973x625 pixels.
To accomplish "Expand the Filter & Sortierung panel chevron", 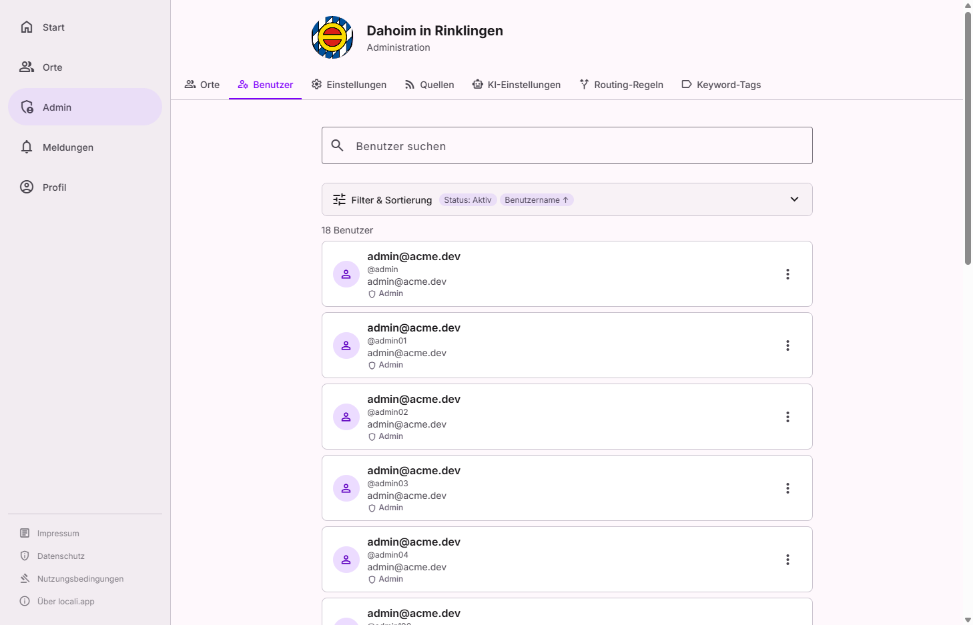I will (794, 199).
